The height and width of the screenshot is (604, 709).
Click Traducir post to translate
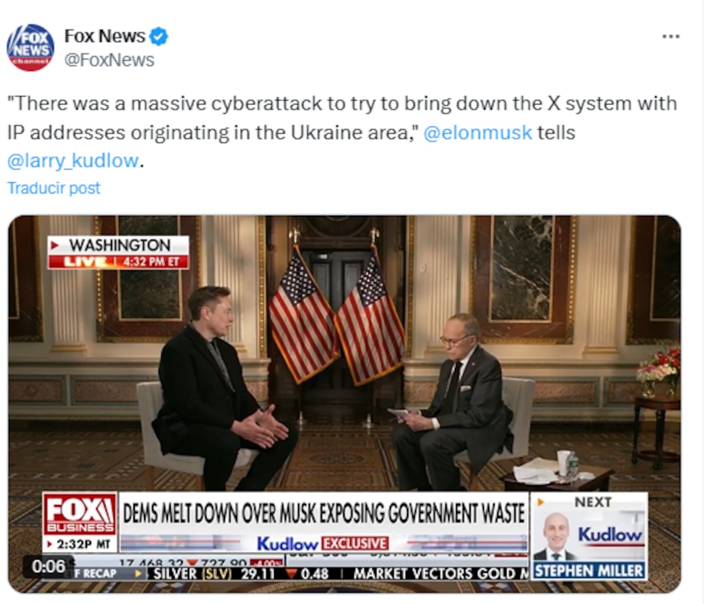54,188
